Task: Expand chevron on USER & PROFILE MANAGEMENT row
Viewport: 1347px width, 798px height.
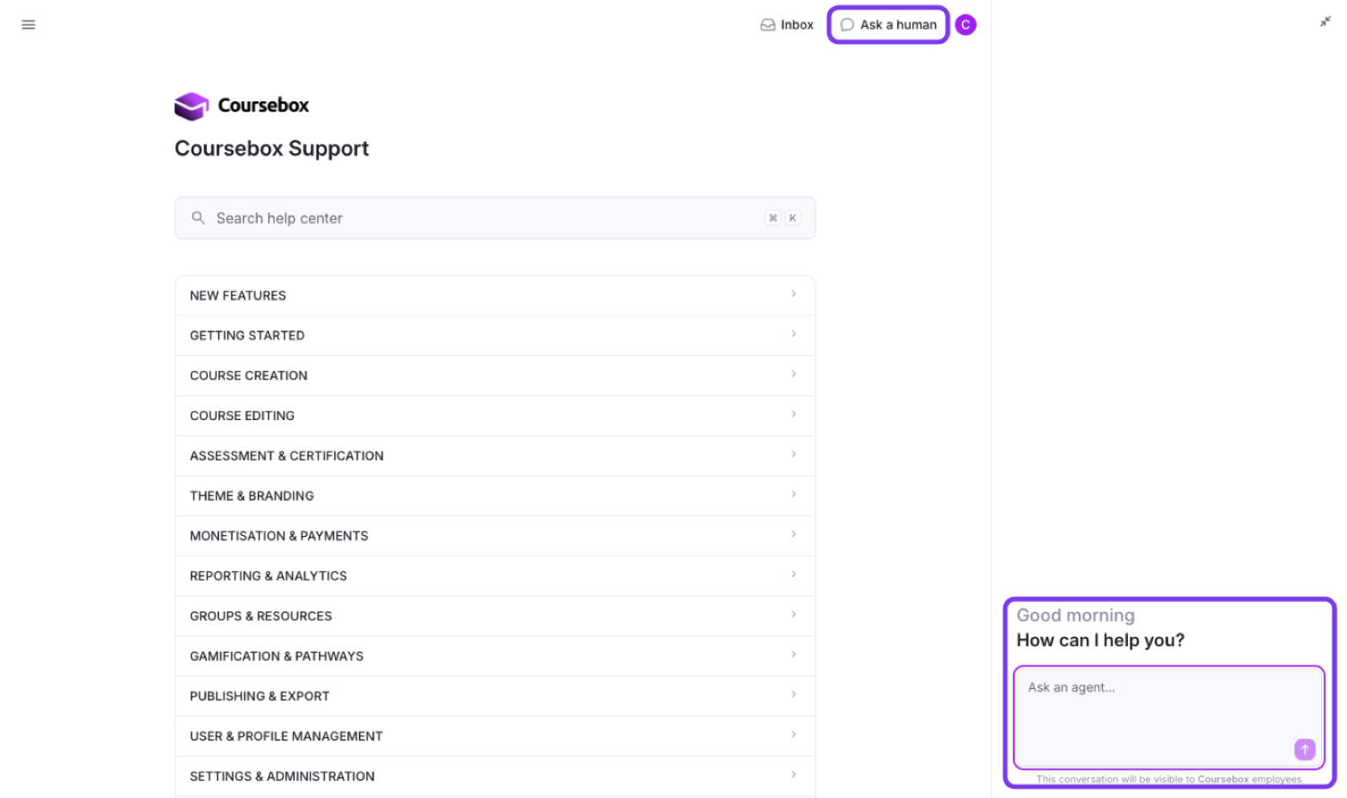Action: [x=794, y=734]
